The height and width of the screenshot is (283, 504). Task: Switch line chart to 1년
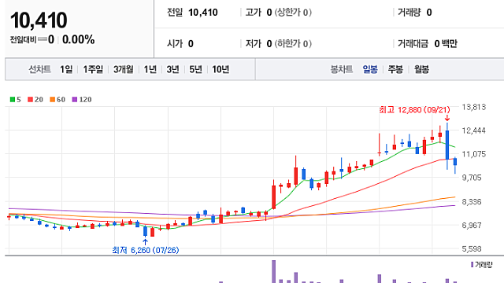[150, 69]
